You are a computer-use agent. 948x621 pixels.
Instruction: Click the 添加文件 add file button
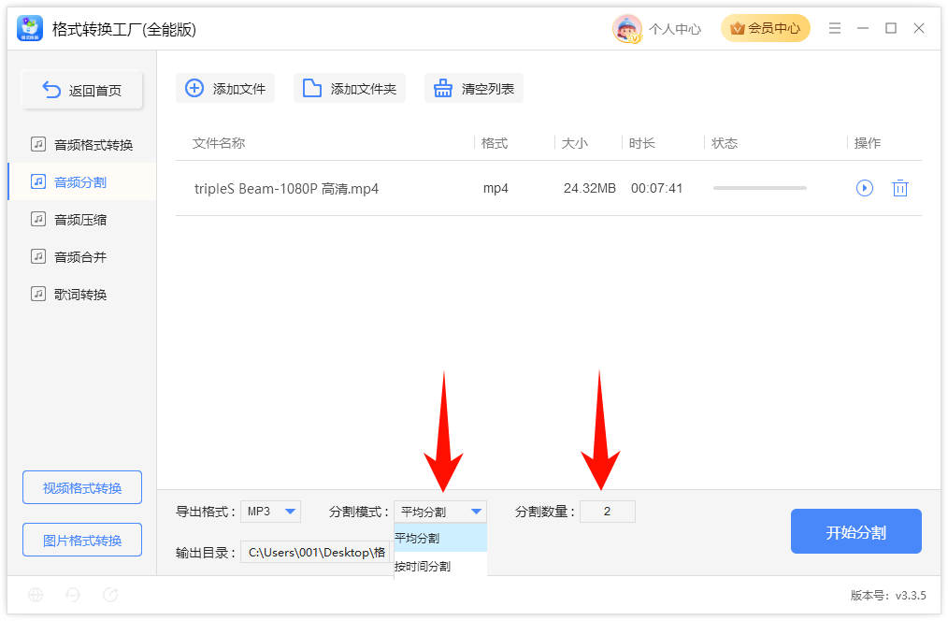(225, 88)
